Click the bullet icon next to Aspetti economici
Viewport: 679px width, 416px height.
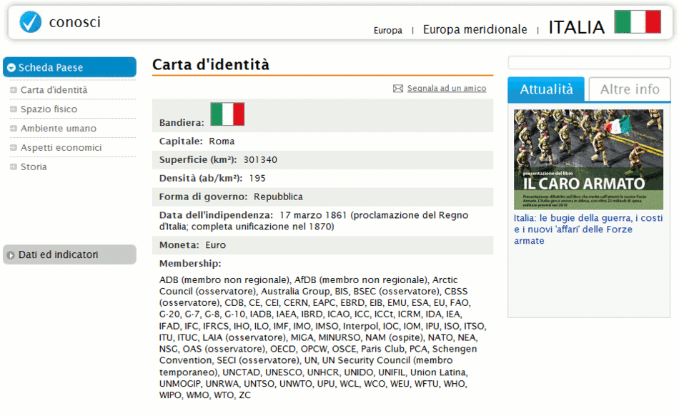14,148
